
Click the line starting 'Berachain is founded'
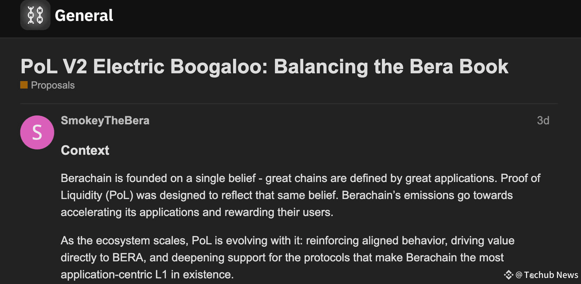(300, 178)
